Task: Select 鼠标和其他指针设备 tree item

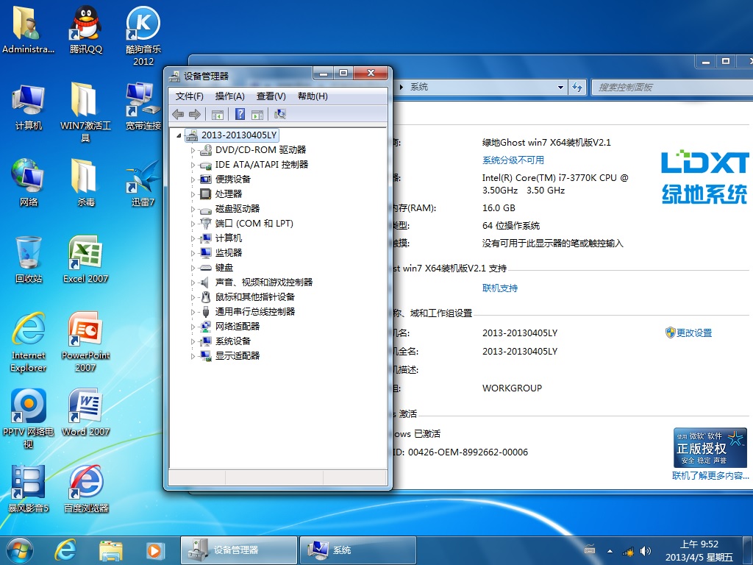Action: tap(255, 297)
